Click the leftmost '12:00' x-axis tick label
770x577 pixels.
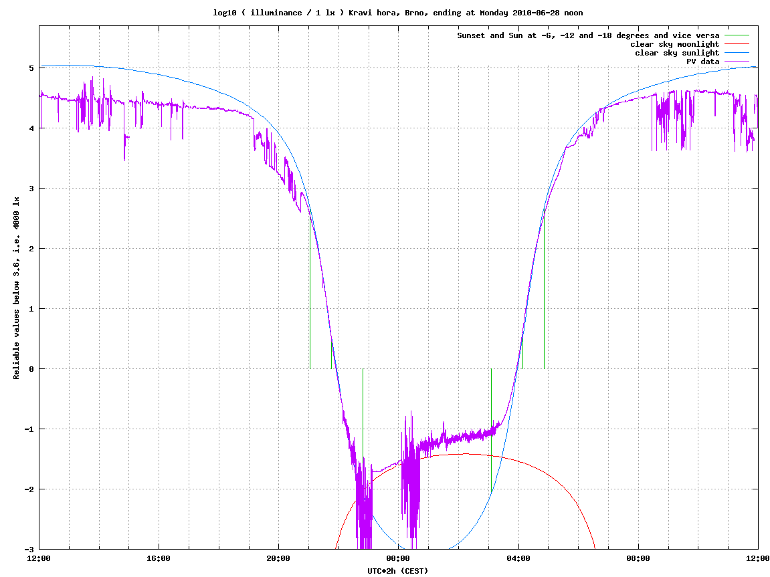pyautogui.click(x=39, y=559)
